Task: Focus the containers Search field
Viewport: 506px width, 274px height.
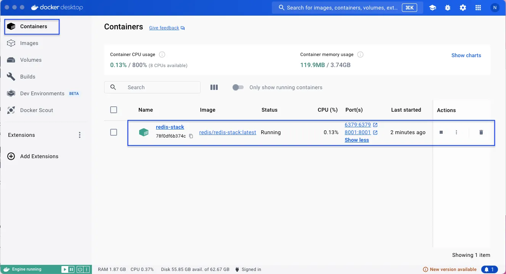Action: (x=152, y=87)
